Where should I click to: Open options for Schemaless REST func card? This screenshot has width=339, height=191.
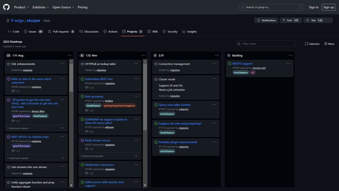pos(136,78)
